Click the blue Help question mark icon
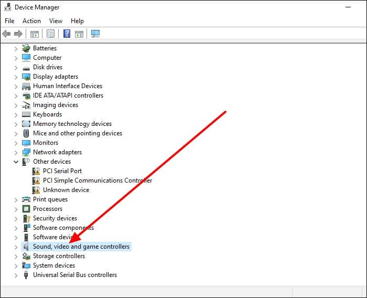The image size is (367, 298). [x=67, y=34]
